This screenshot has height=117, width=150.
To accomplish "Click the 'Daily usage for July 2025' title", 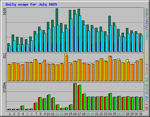I will click(31, 4).
